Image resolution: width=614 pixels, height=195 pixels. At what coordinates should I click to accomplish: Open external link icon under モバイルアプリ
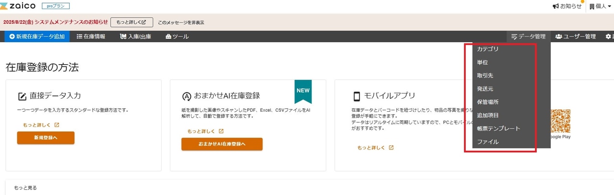coord(391,148)
